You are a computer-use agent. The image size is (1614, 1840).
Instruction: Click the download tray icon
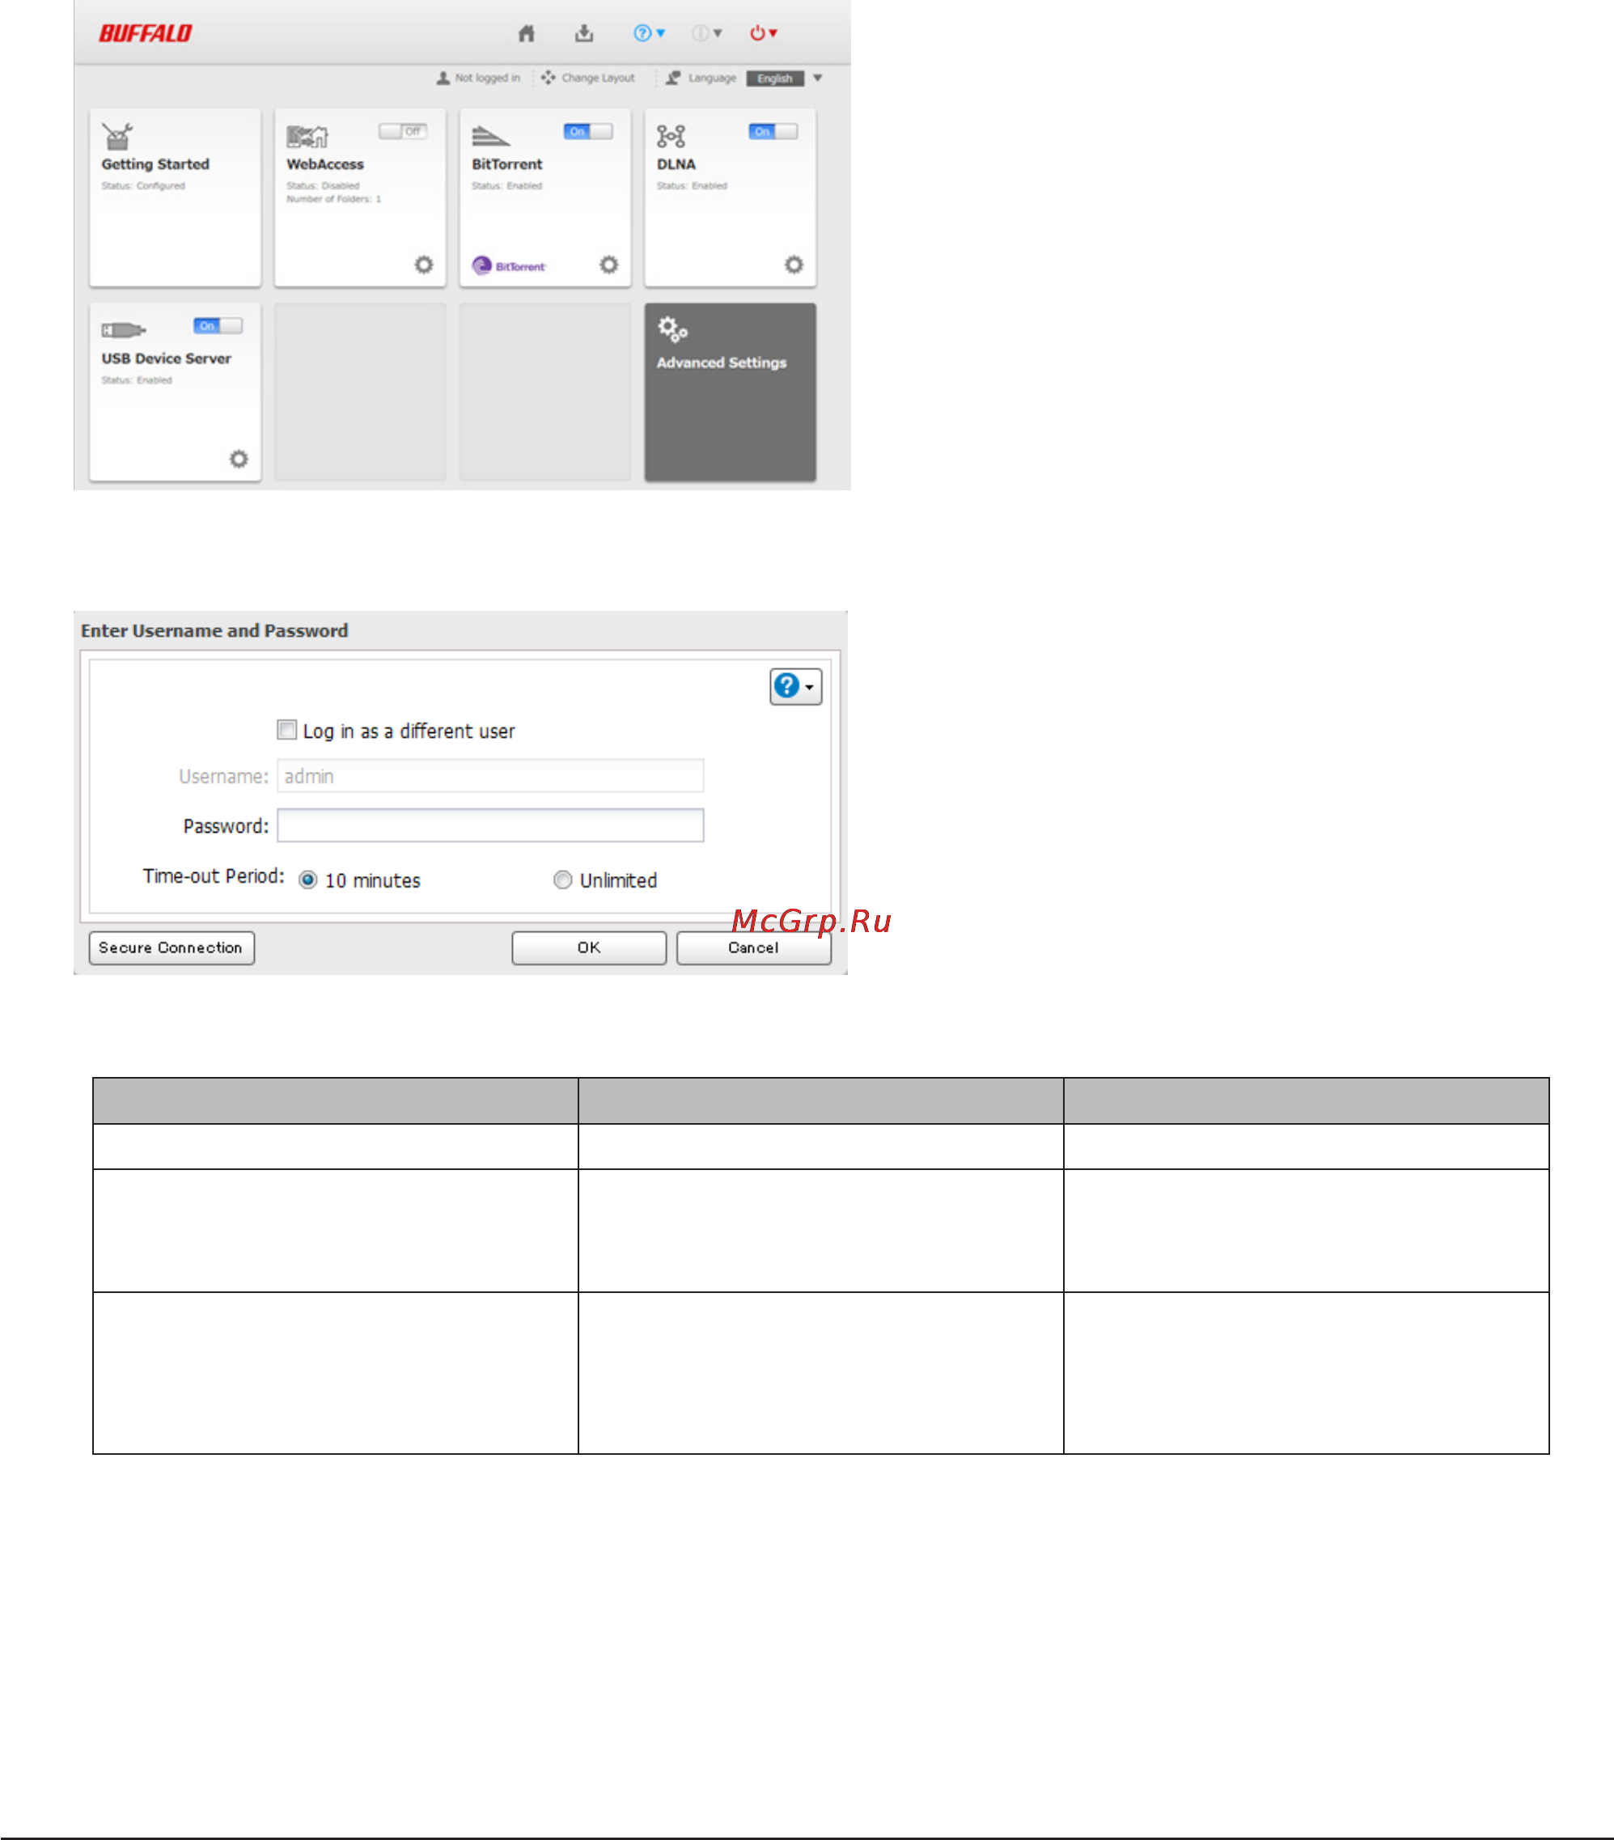pyautogui.click(x=584, y=33)
